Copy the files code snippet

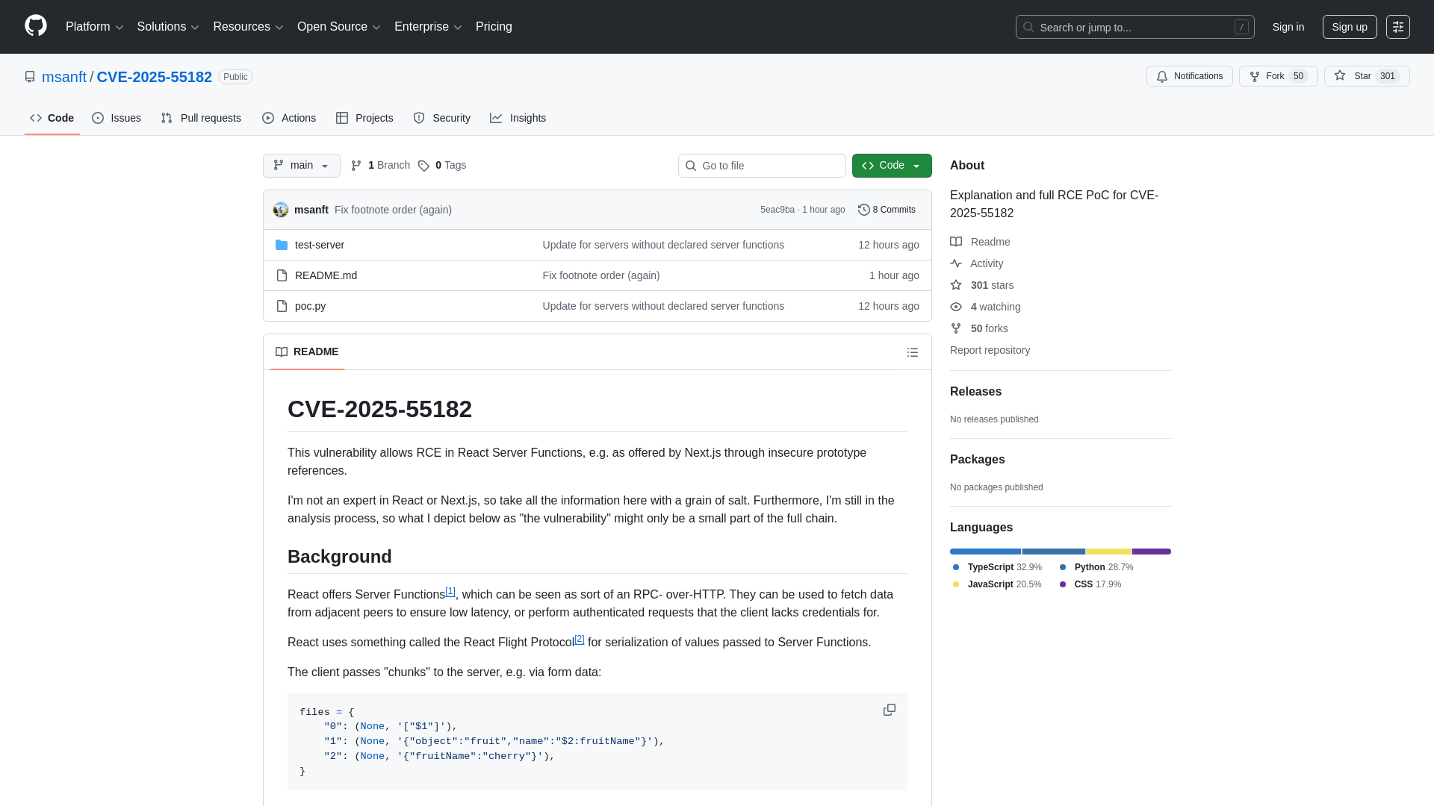point(889,710)
